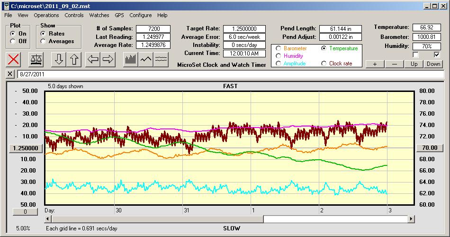Open the Configure menu
Image resolution: width=450 pixels, height=237 pixels.
click(140, 15)
